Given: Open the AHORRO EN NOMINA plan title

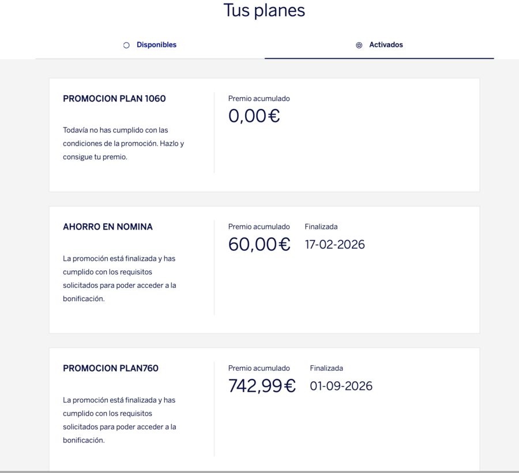Looking at the screenshot, I should coord(108,227).
